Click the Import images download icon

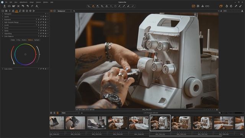[5, 6]
